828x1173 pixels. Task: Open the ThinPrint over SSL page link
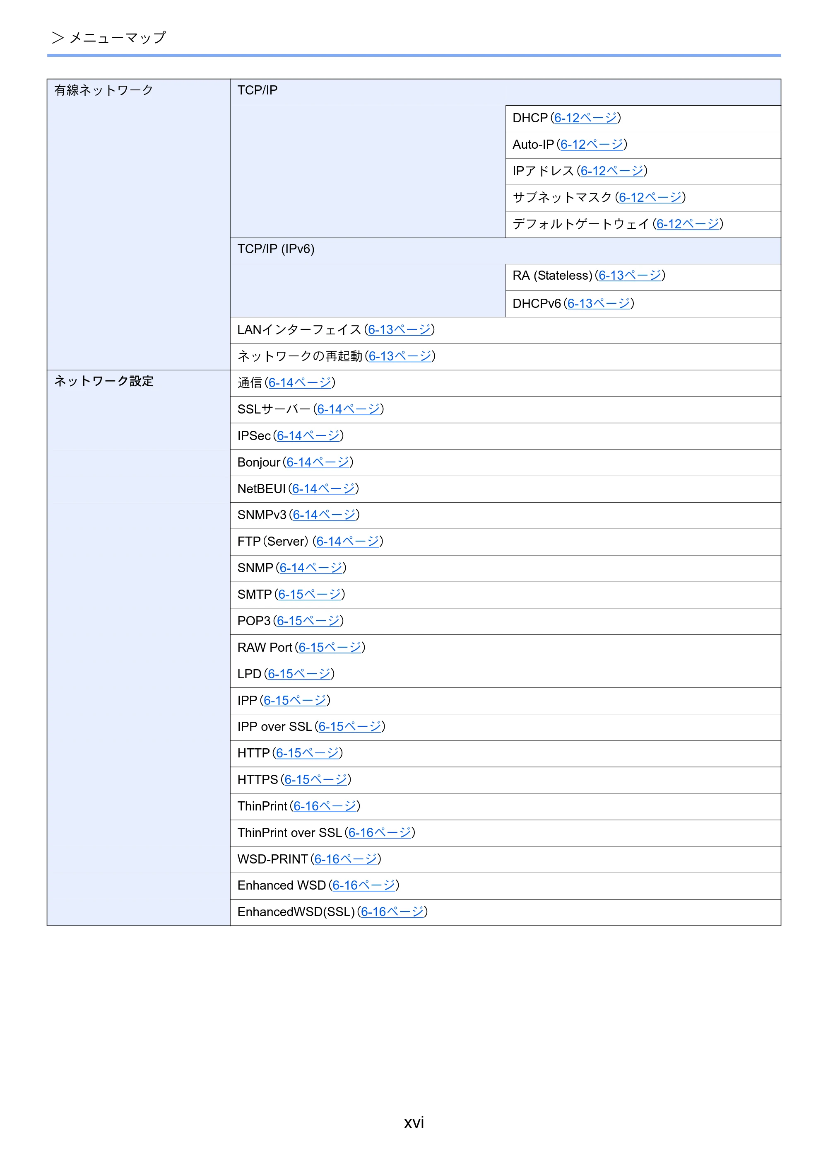click(x=380, y=834)
